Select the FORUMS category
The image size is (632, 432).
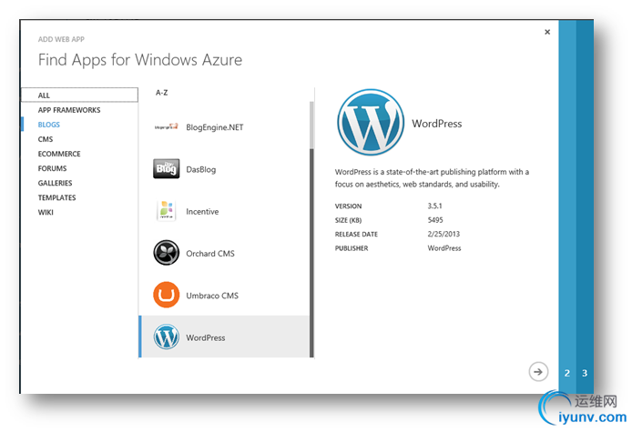coord(53,168)
